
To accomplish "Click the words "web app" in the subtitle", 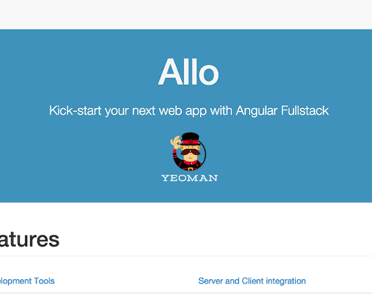I will click(183, 111).
